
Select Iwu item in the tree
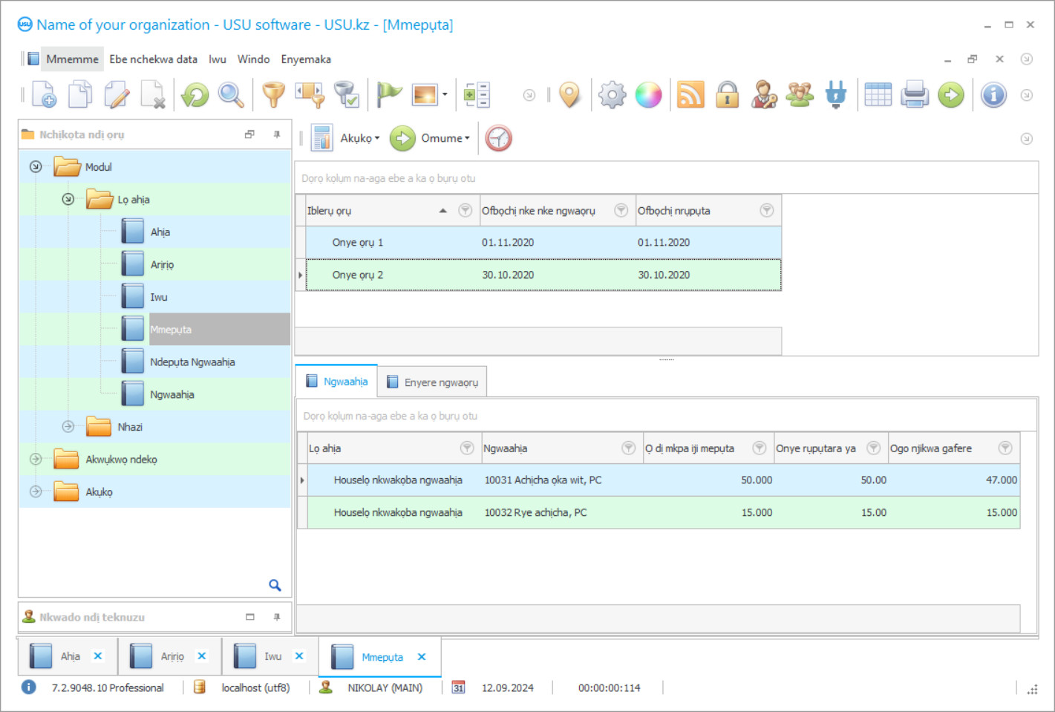159,297
